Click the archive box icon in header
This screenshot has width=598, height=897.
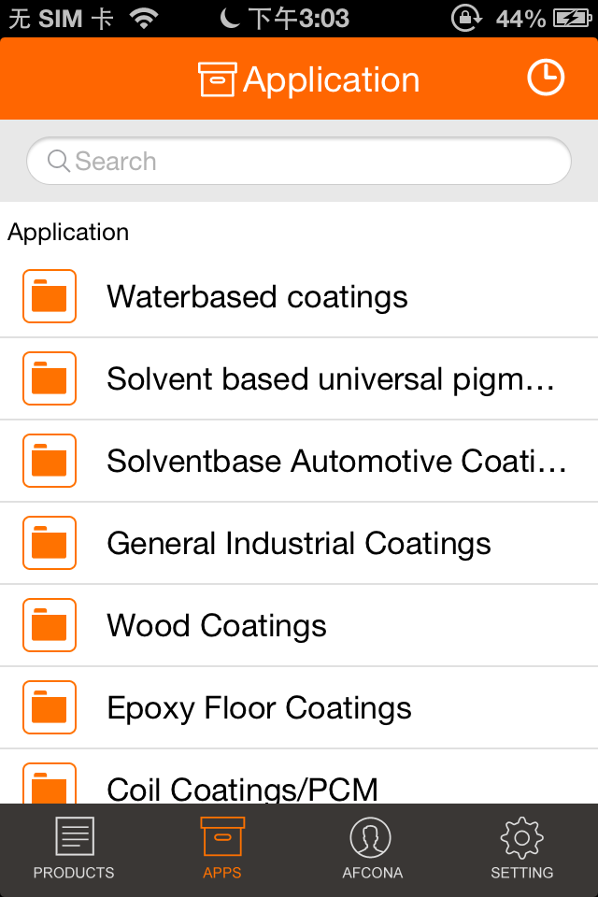217,78
